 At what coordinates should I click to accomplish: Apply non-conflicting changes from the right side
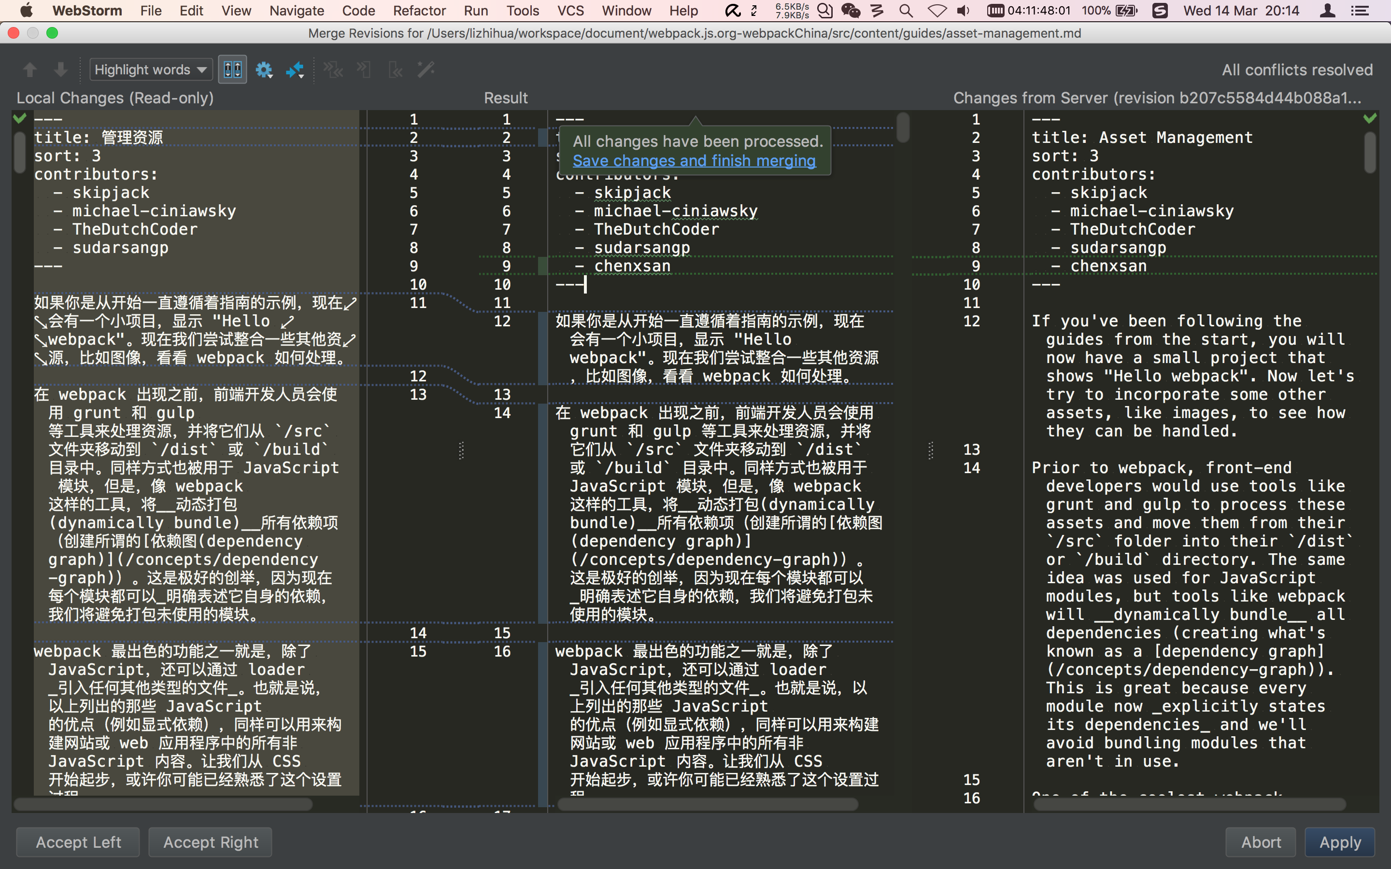point(396,70)
